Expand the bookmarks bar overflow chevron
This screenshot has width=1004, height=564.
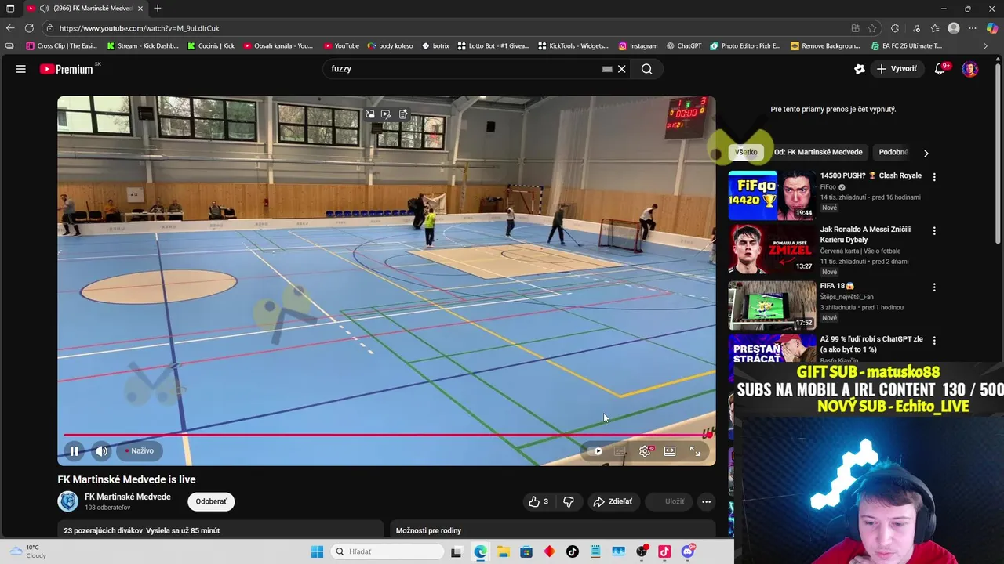(x=985, y=45)
